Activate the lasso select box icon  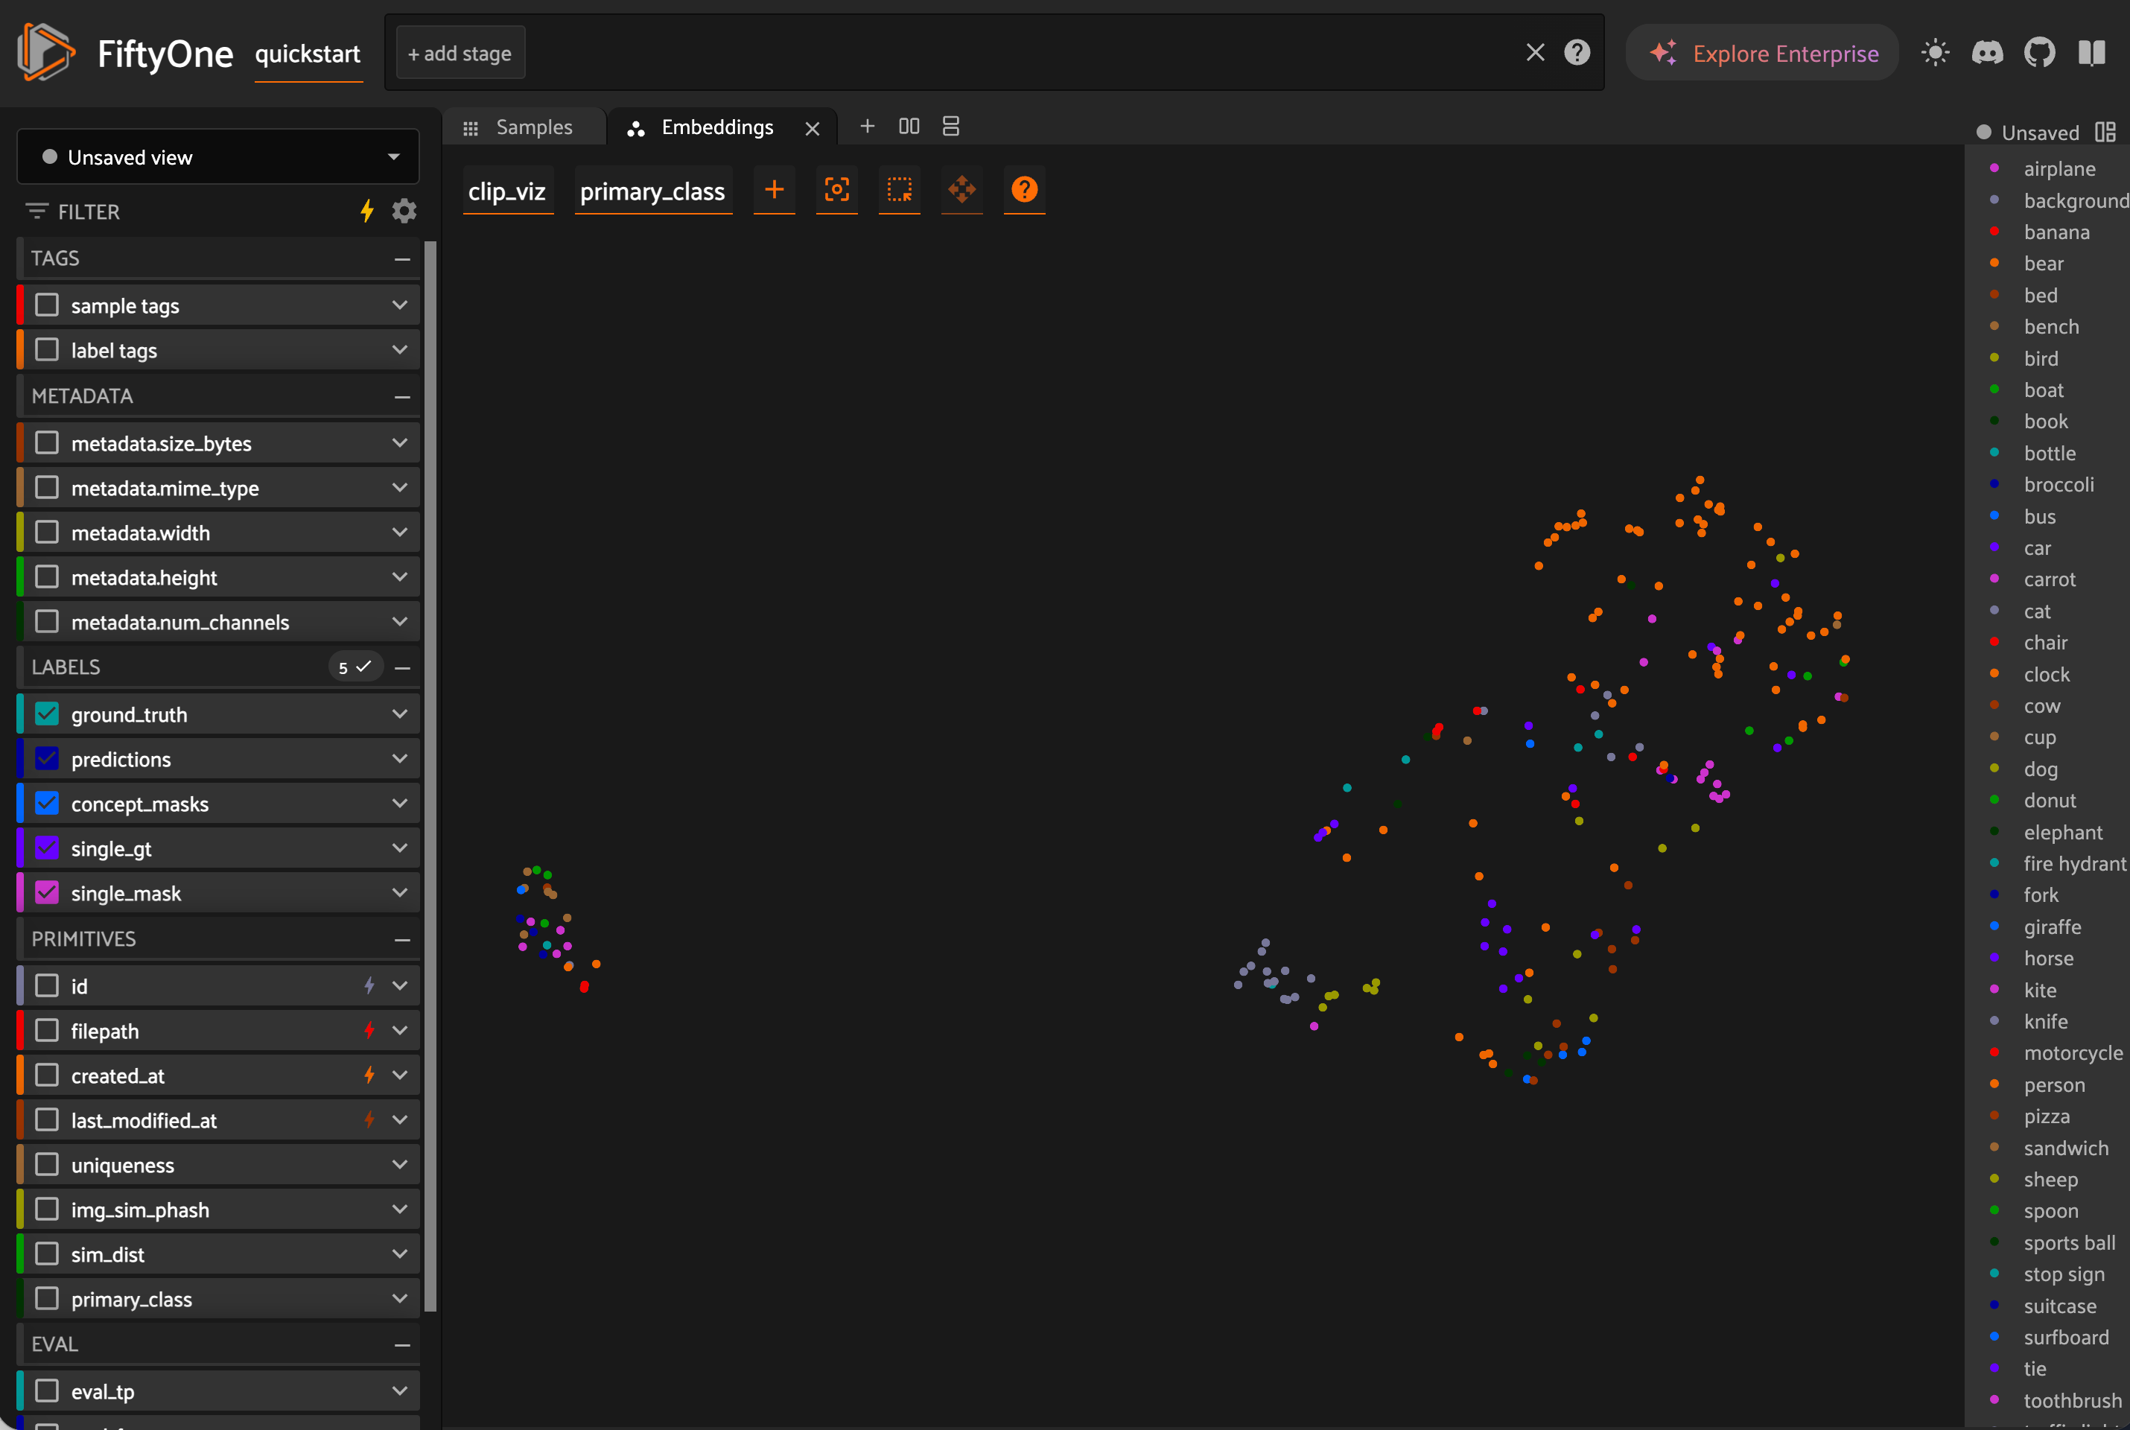pos(899,190)
